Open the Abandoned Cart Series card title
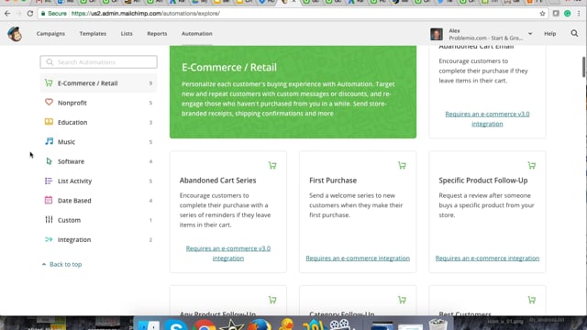This screenshot has height=330, width=587. click(x=218, y=181)
